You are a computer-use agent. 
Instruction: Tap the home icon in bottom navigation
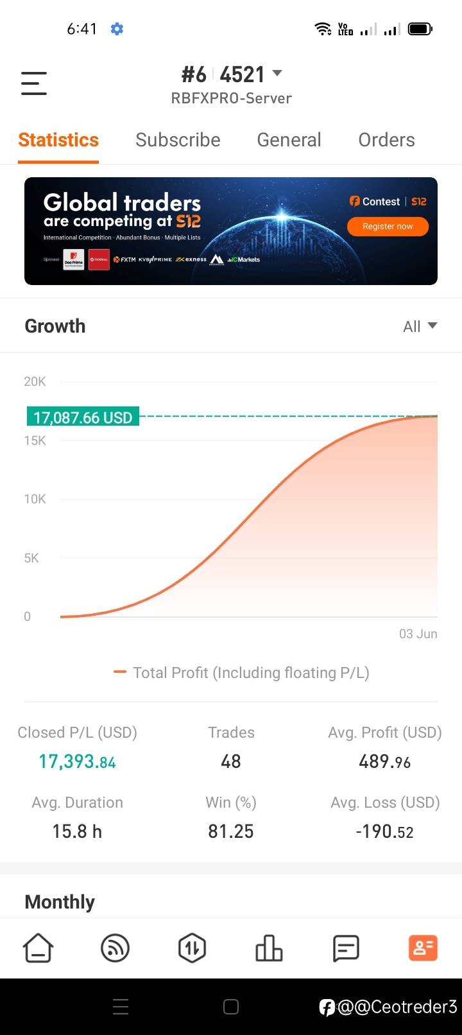point(38,948)
